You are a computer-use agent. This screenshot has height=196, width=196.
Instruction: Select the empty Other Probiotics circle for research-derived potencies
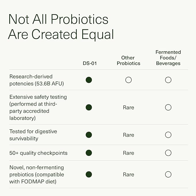point(128,80)
